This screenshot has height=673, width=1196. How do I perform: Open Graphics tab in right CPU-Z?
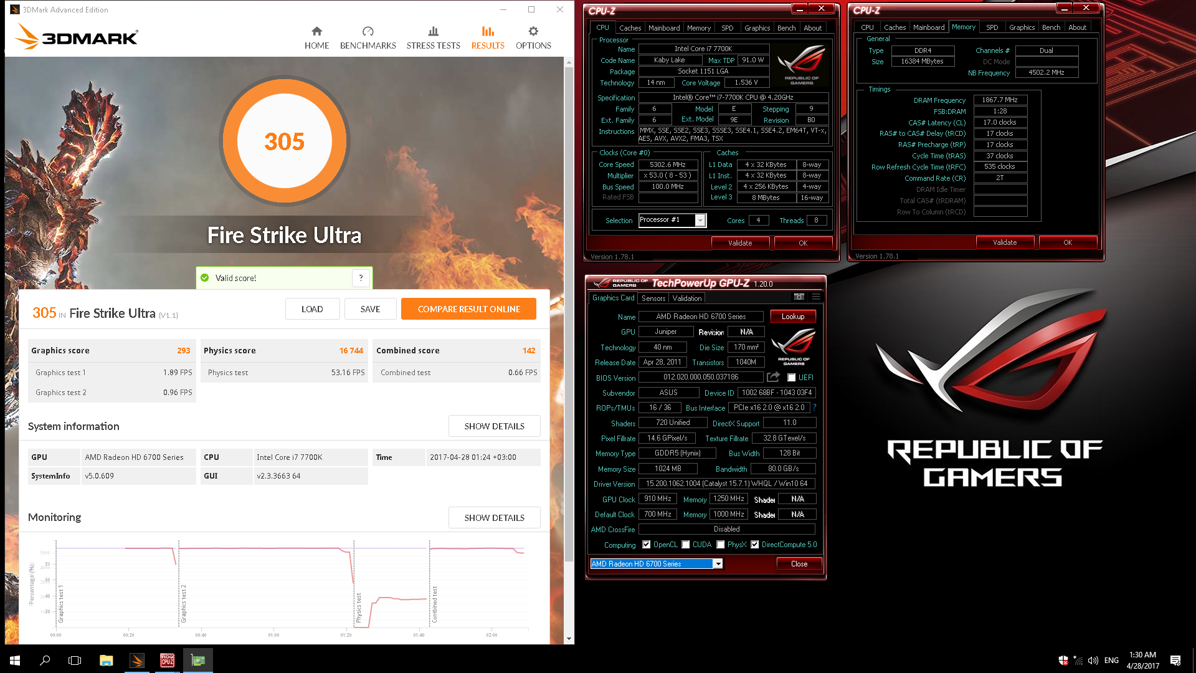pyautogui.click(x=1022, y=27)
